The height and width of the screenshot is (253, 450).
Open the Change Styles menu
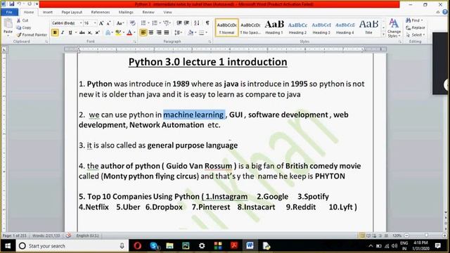pos(394,28)
